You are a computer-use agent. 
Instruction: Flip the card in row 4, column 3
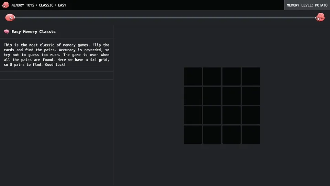[231, 135]
